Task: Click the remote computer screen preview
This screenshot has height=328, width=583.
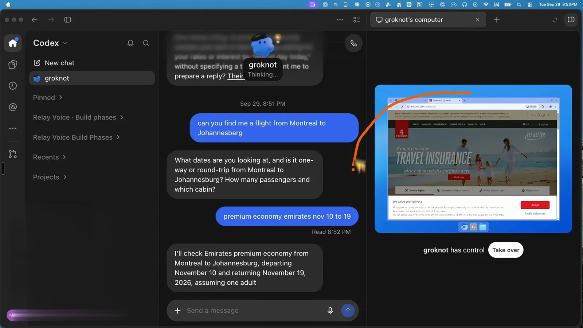Action: coord(473,159)
